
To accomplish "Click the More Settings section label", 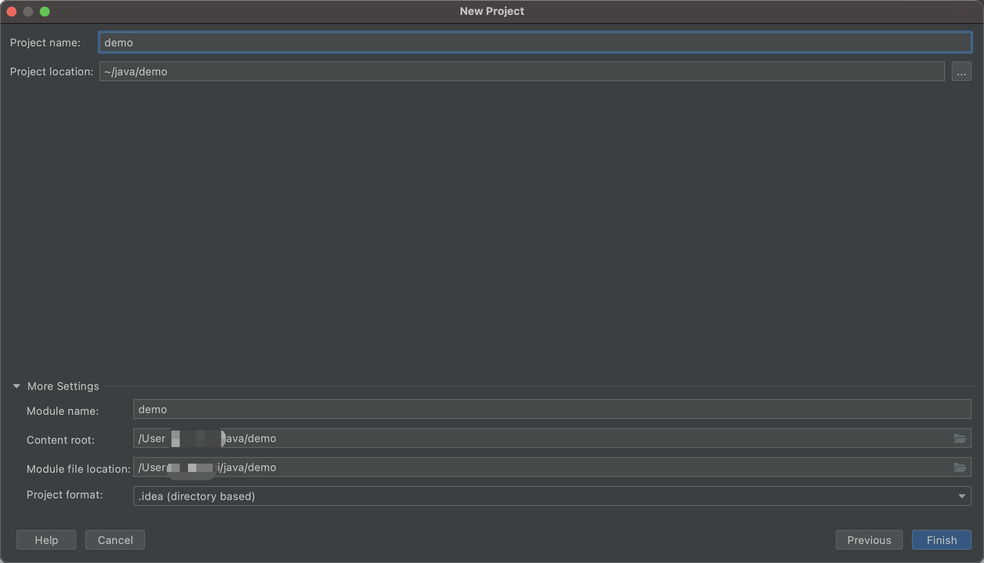I will click(x=63, y=386).
